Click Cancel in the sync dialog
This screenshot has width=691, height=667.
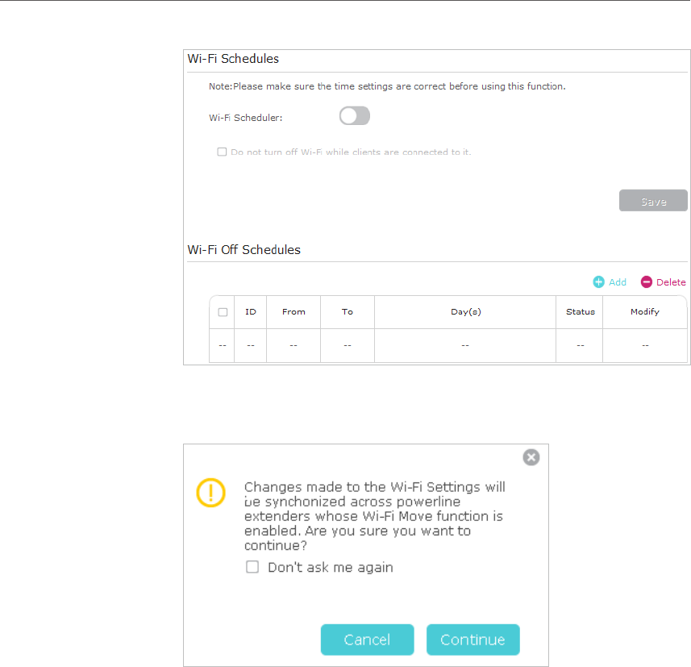pyautogui.click(x=367, y=640)
